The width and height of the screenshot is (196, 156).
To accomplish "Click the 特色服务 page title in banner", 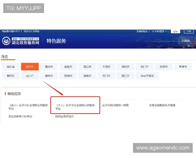I will tap(56, 41).
